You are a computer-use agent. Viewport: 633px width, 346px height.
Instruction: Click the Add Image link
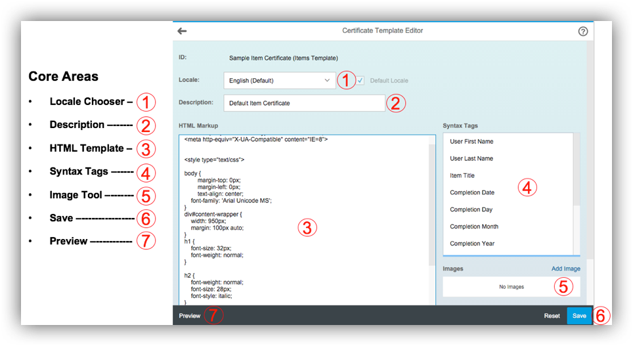[565, 269]
